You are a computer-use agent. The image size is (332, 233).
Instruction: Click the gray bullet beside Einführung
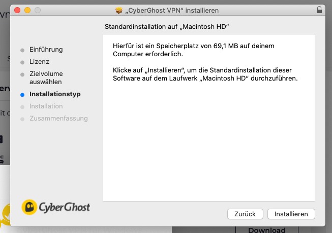(x=22, y=50)
